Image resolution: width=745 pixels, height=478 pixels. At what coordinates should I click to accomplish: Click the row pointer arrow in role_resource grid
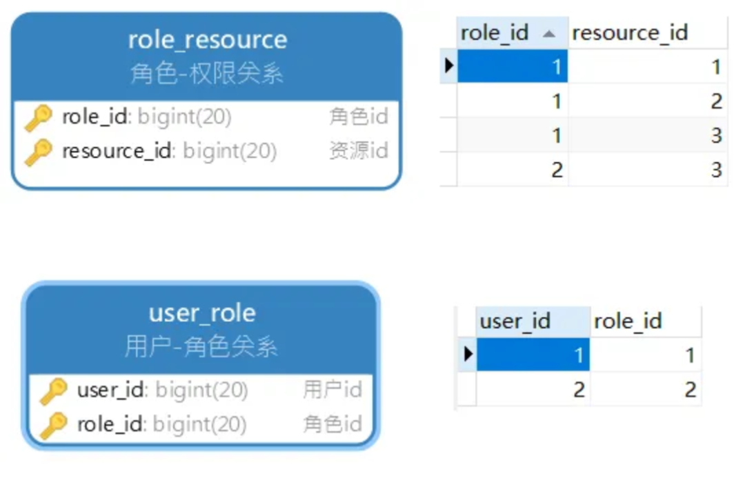pyautogui.click(x=449, y=66)
